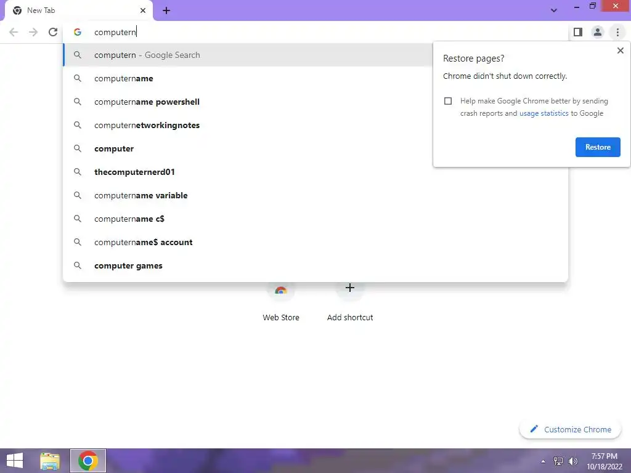Click the Google G icon in address bar
Screen dimensions: 631x473
click(x=78, y=32)
